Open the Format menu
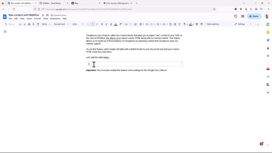272x153 pixels. (37, 19)
